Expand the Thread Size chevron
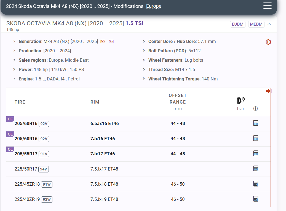The image size is (286, 211). click(x=144, y=69)
